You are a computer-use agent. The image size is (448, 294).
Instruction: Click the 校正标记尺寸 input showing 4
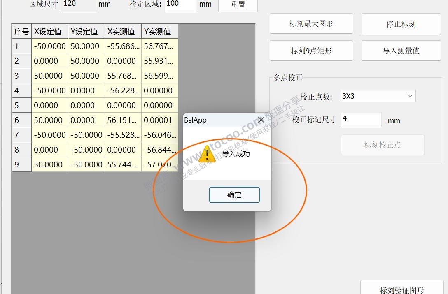pyautogui.click(x=360, y=120)
